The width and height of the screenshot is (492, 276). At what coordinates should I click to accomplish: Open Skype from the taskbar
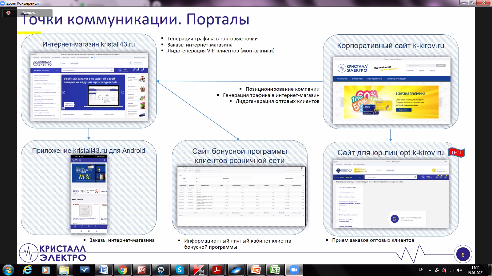180,270
